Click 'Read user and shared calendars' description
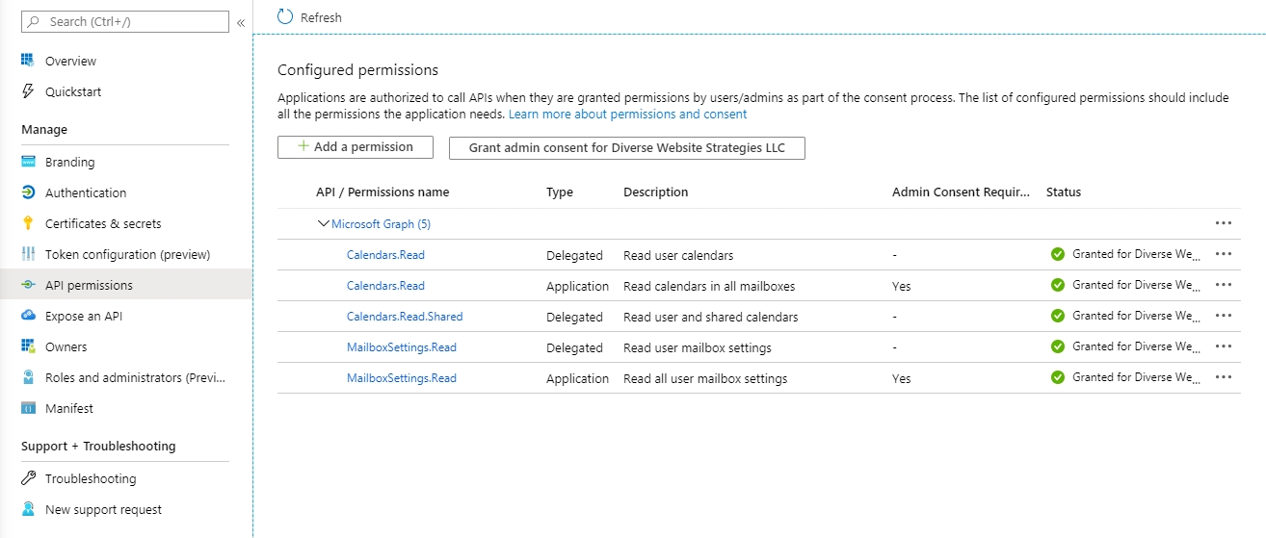Viewport: 1266px width, 538px height. pos(711,317)
